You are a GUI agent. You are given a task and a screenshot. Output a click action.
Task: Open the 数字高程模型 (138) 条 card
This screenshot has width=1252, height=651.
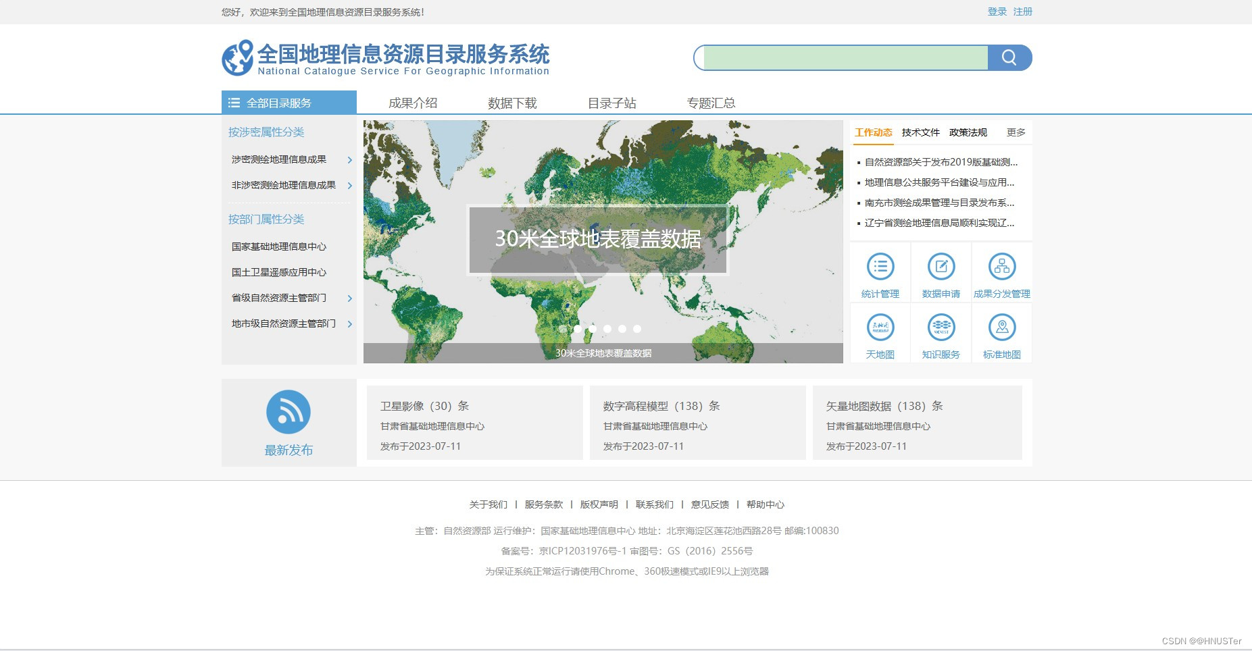point(698,423)
